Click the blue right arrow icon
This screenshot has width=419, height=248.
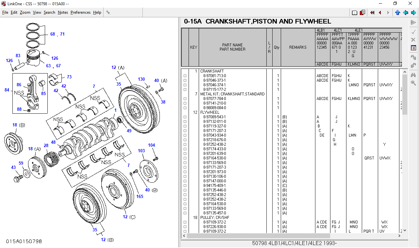[x=413, y=13]
